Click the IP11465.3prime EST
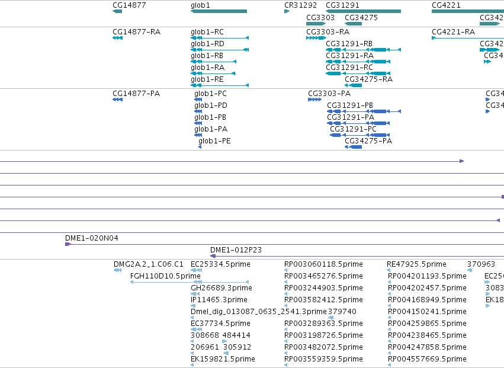The image size is (504, 368). pos(219,300)
